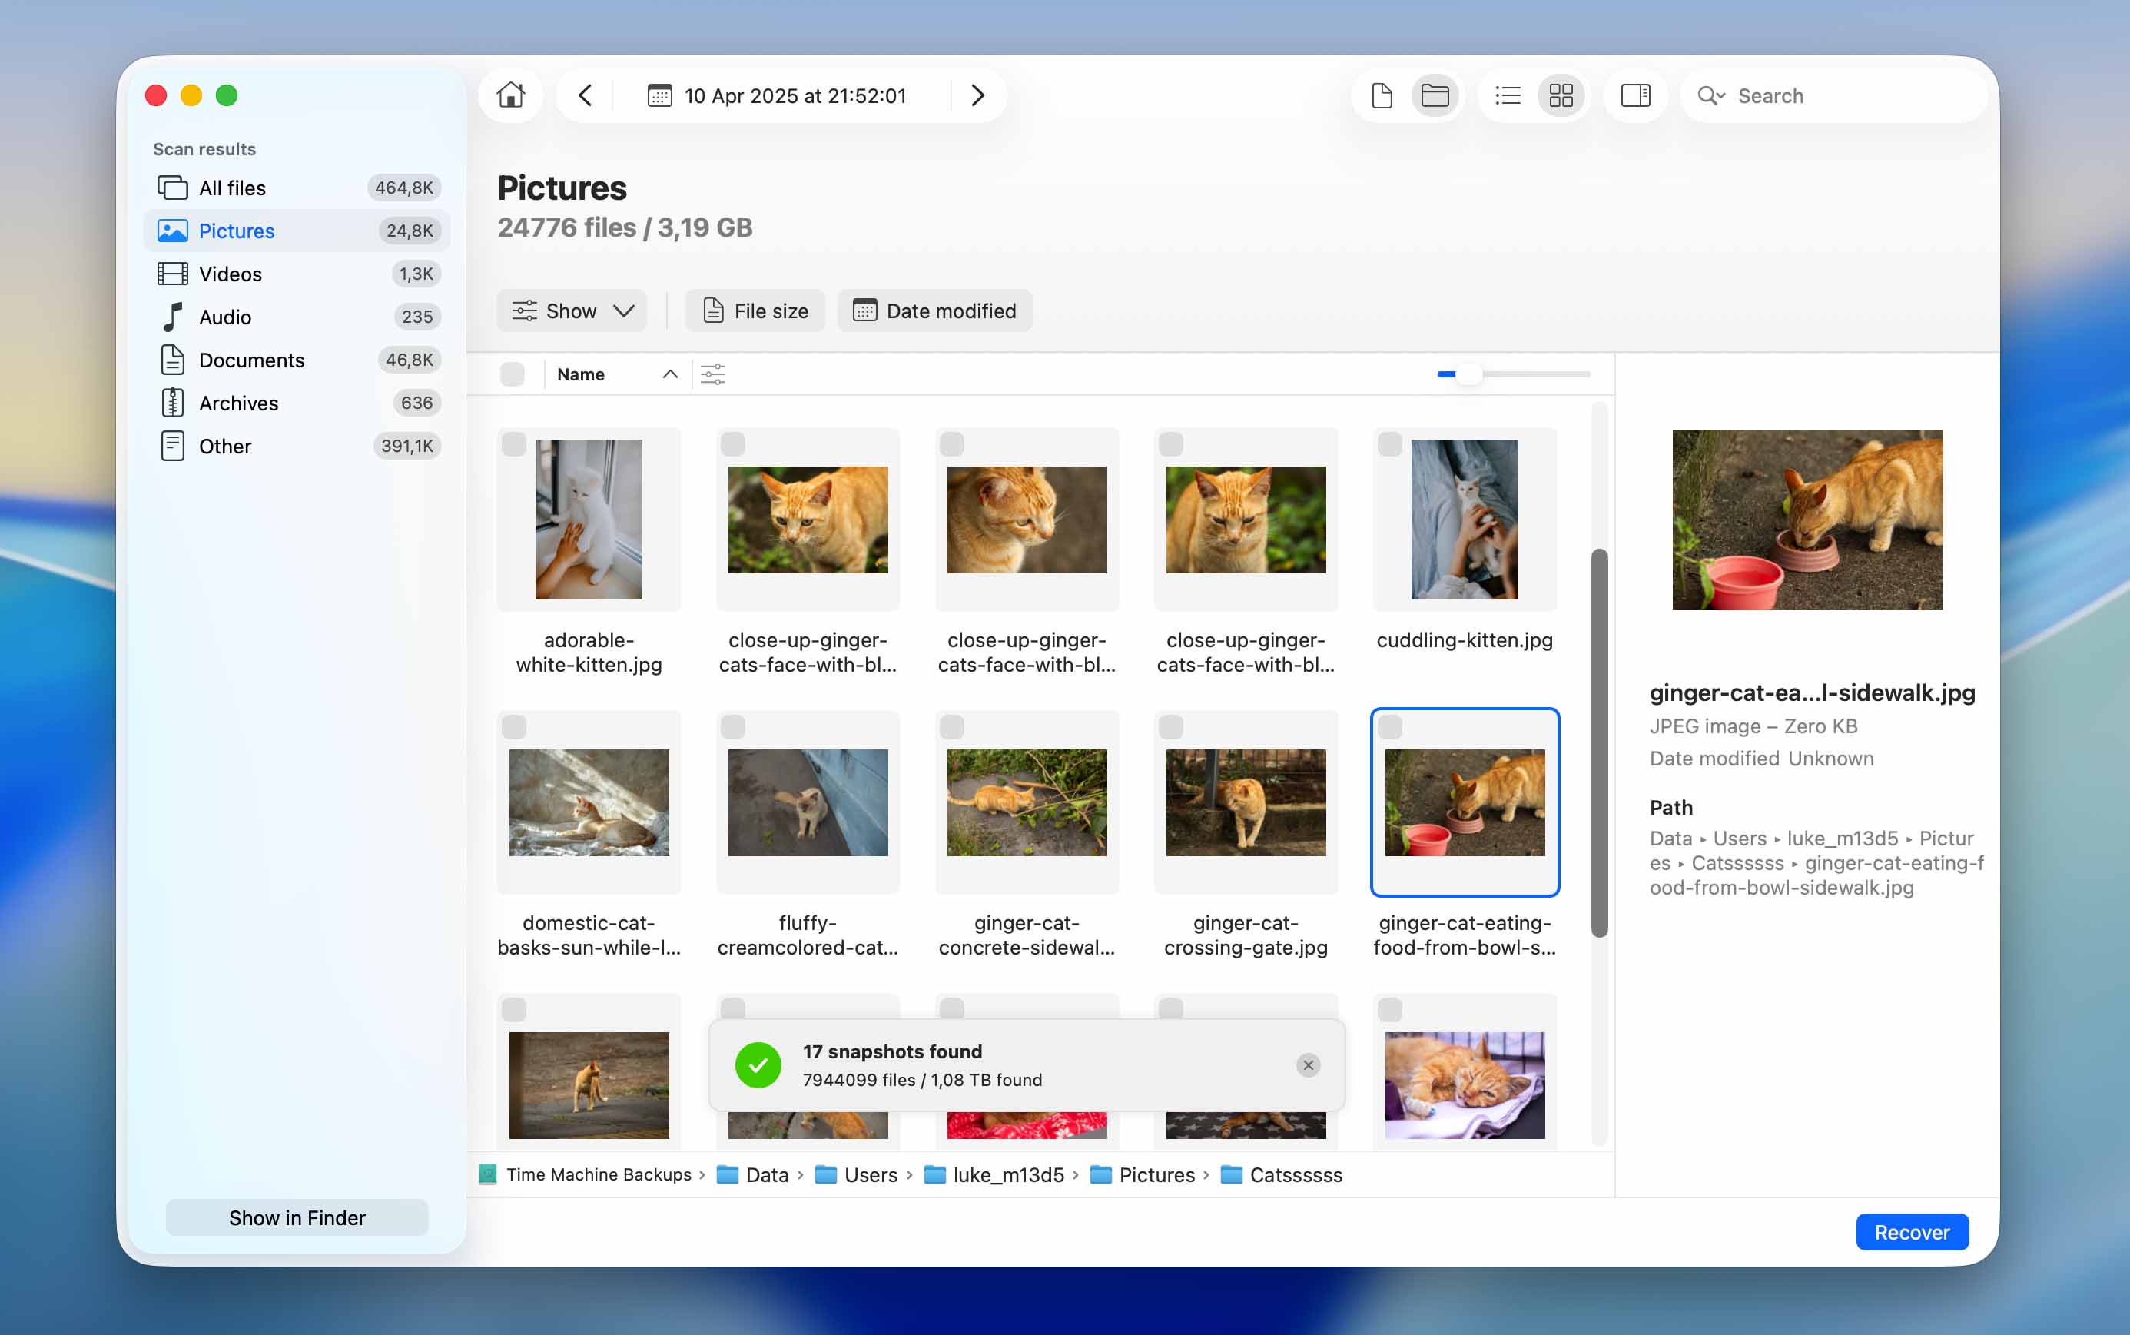Check ginger-cat-crossing-gate.jpg checkbox
The width and height of the screenshot is (2130, 1335).
pos(1170,726)
